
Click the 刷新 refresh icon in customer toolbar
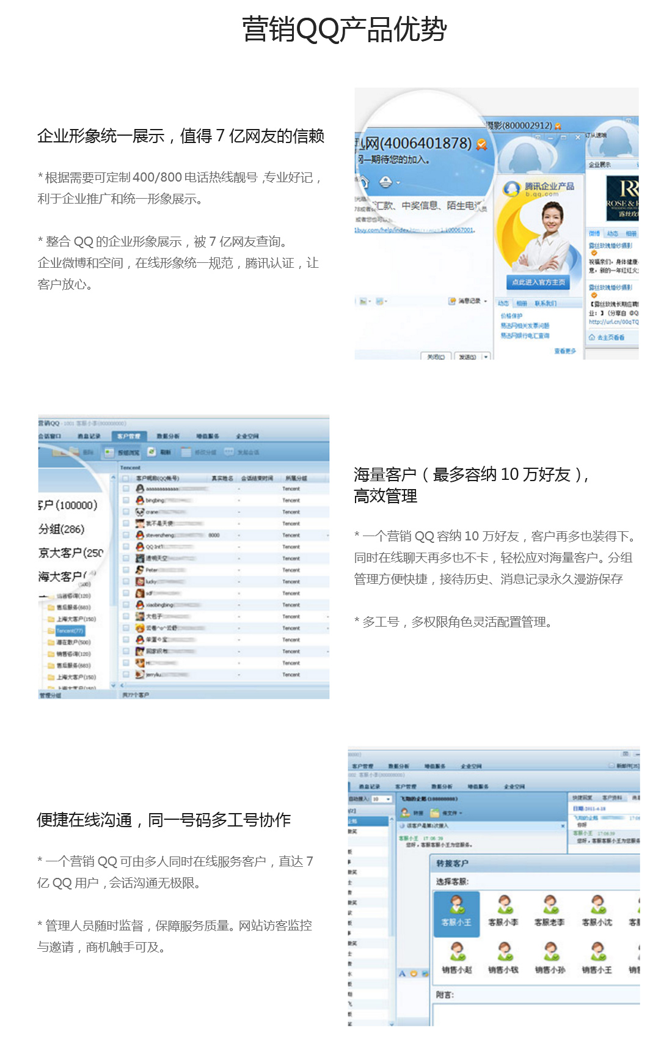[x=152, y=452]
